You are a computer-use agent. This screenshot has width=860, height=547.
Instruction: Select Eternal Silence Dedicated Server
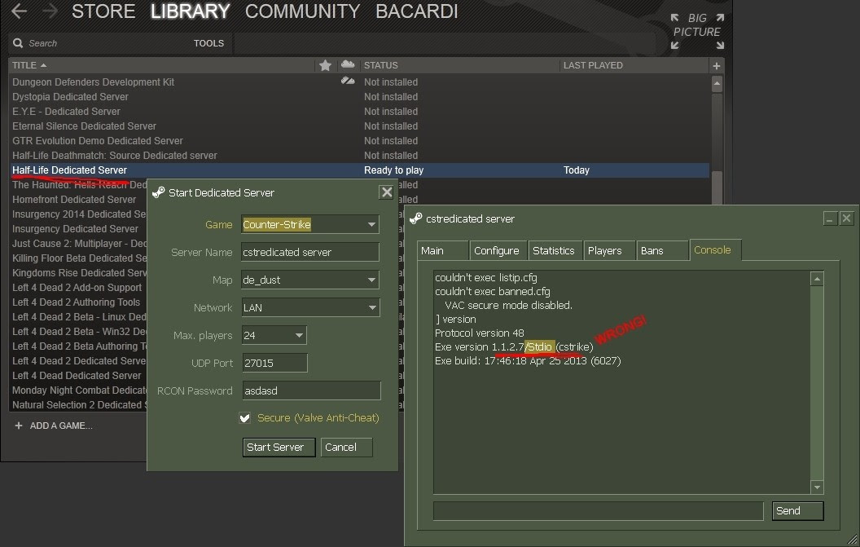point(84,126)
